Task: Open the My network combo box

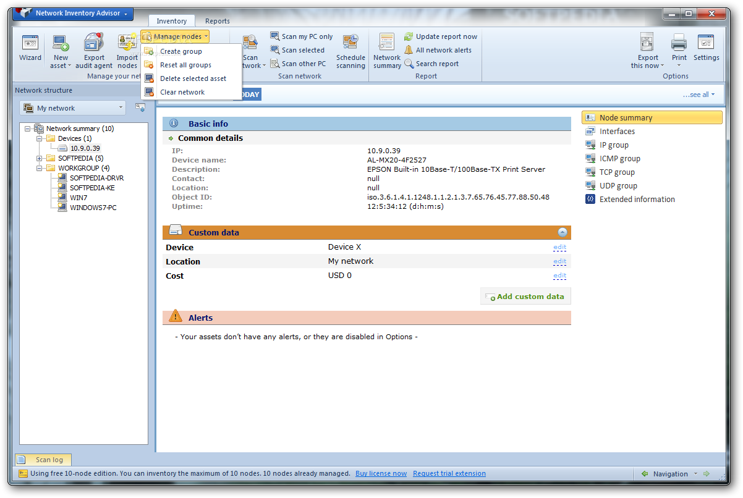Action: coord(72,108)
